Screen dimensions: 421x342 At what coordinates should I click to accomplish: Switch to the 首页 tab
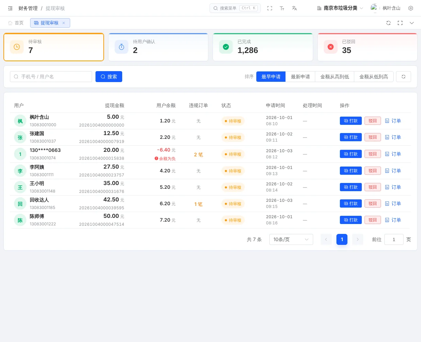pos(16,23)
